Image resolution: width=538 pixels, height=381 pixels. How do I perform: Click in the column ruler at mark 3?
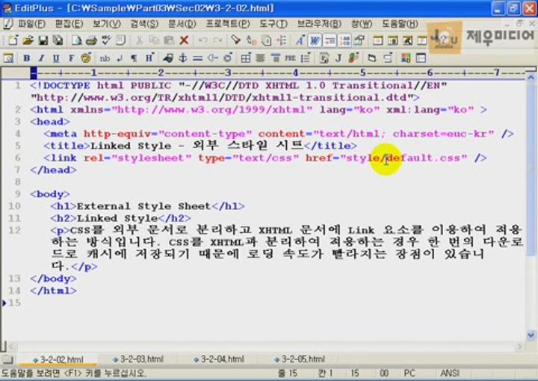tap(228, 72)
